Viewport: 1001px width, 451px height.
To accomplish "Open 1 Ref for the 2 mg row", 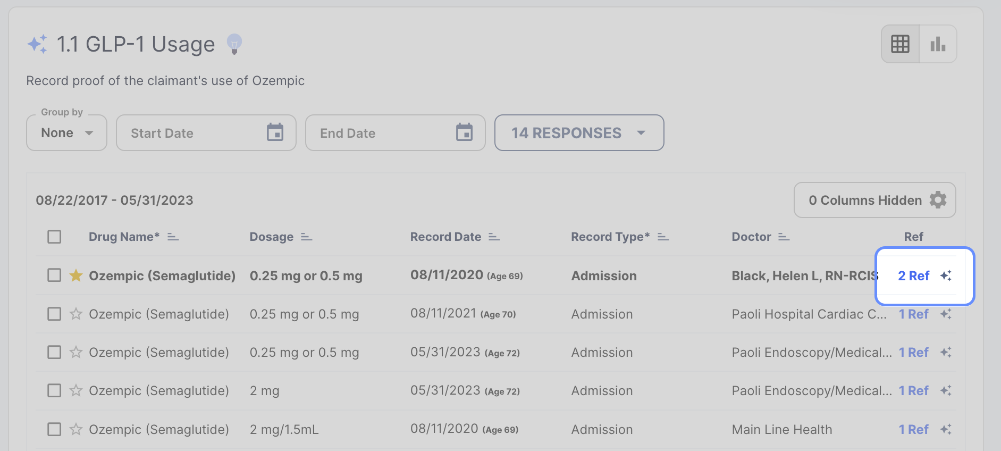I will 914,390.
